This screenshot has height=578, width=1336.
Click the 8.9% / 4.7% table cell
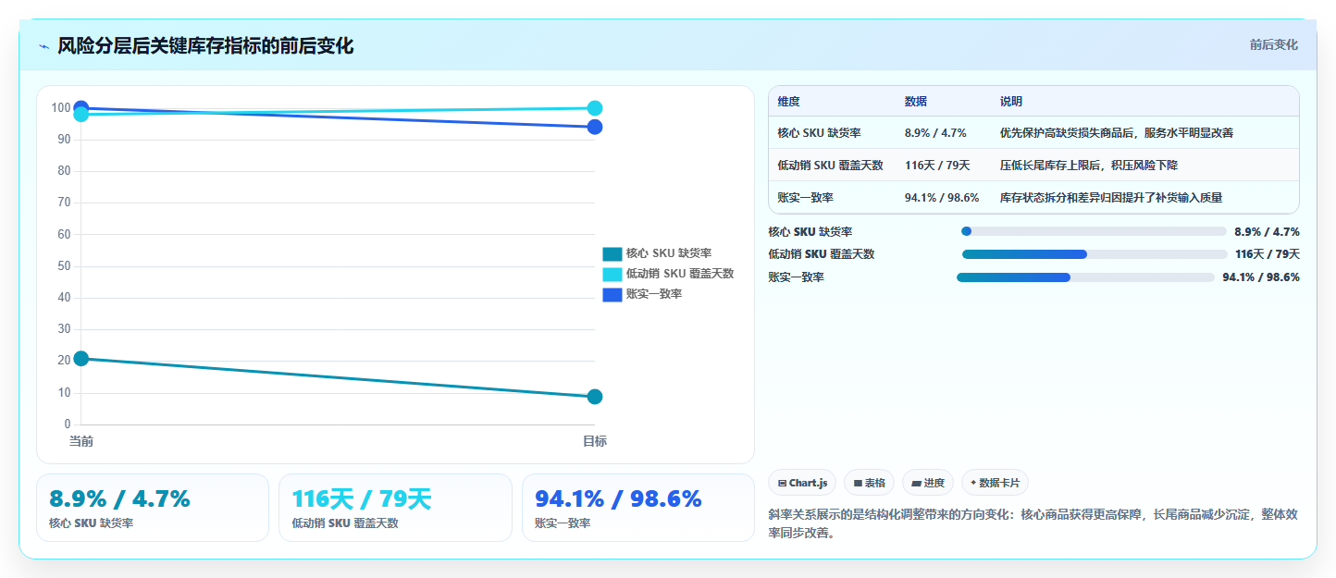pyautogui.click(x=935, y=133)
